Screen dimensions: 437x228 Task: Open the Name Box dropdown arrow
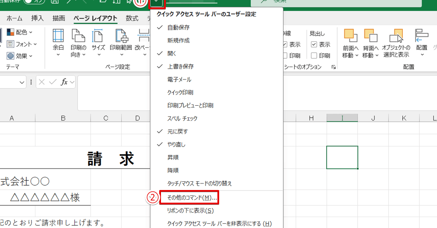click(22, 82)
